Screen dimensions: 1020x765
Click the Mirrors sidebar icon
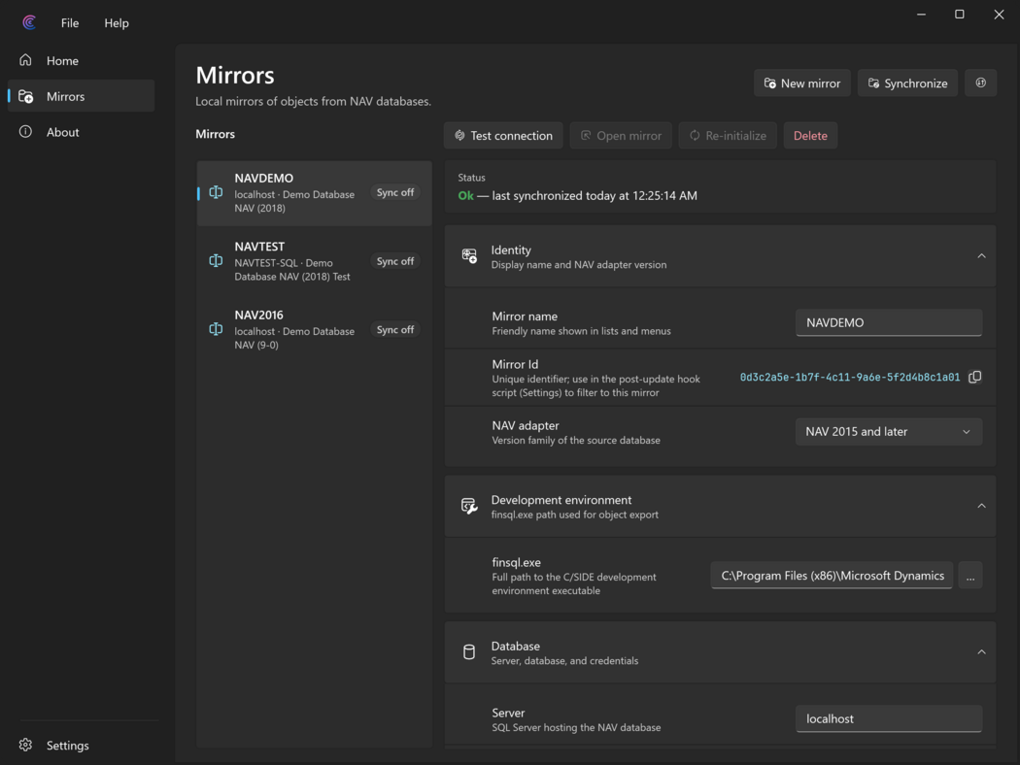coord(26,96)
